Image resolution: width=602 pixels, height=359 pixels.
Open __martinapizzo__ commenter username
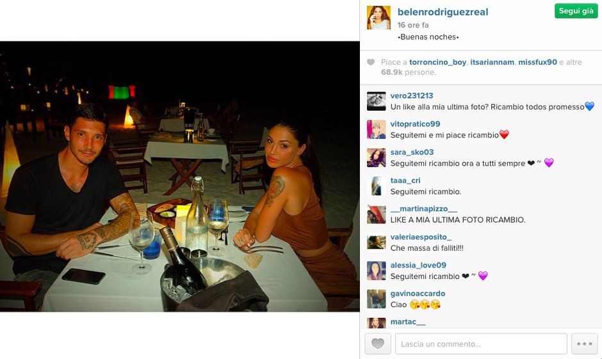(x=424, y=209)
